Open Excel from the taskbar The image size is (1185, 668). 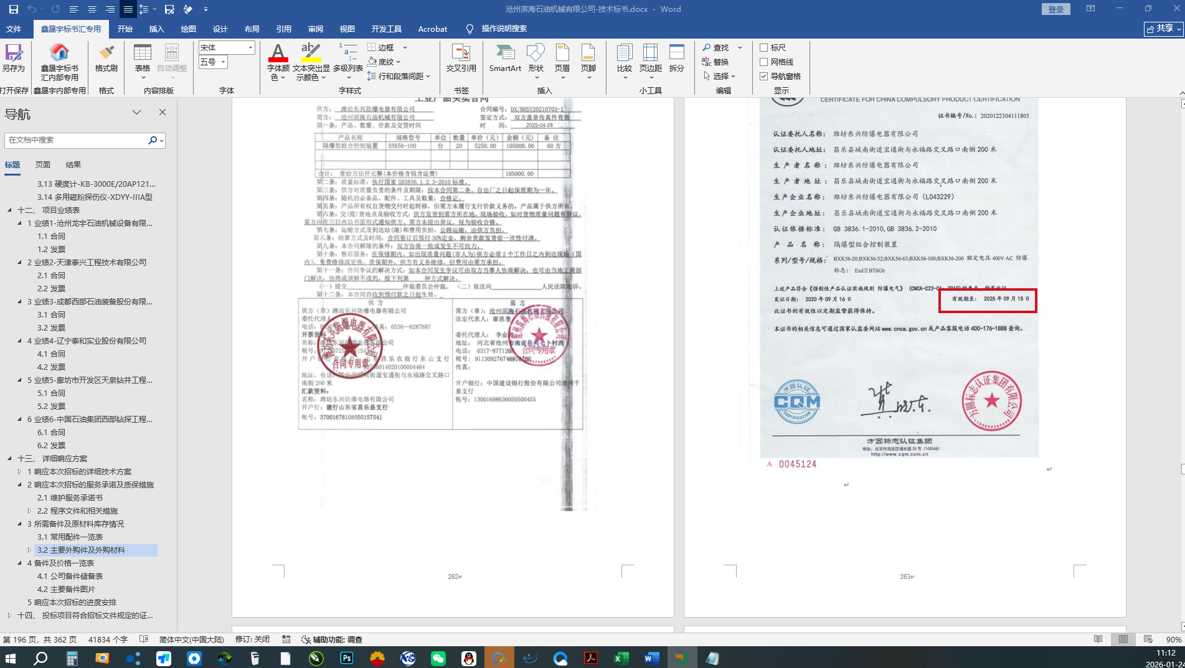coord(621,658)
